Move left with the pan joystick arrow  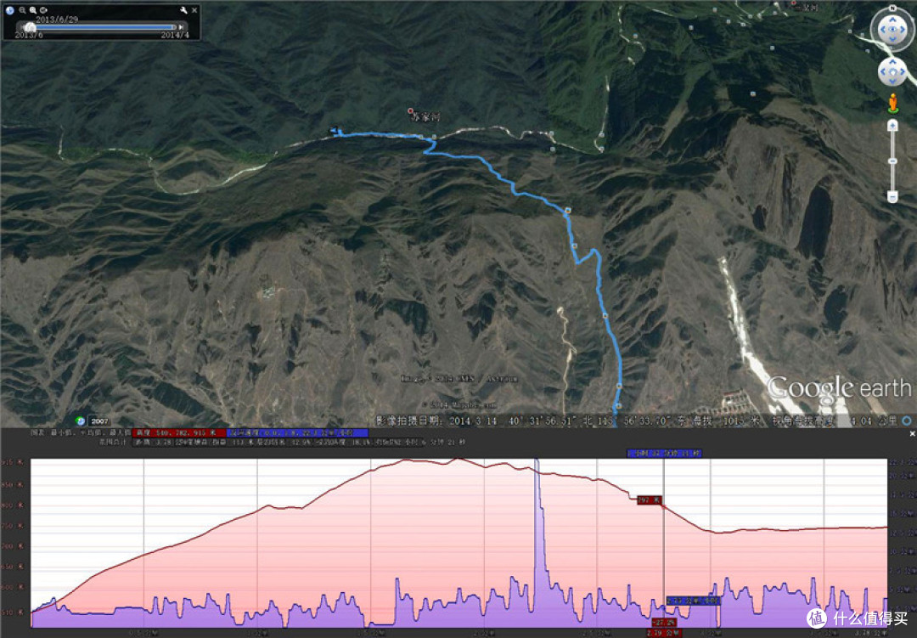(883, 72)
